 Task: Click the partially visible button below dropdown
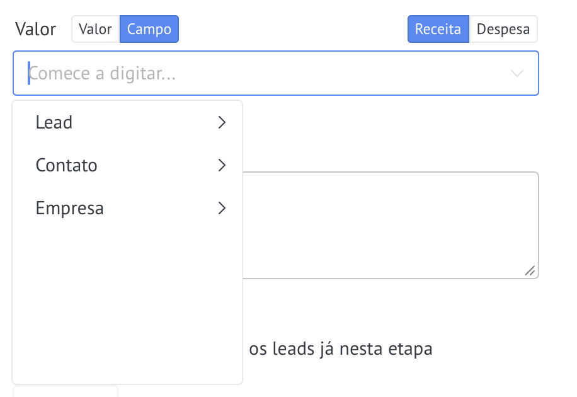point(66,391)
